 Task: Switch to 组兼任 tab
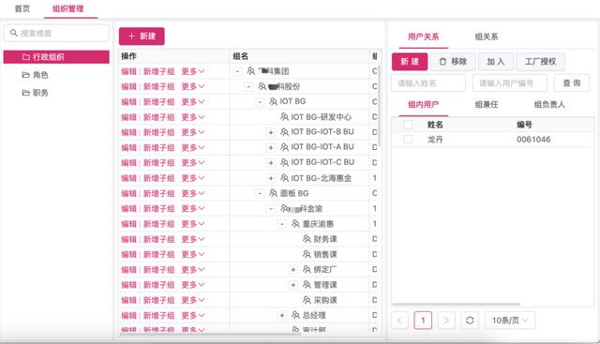click(487, 104)
